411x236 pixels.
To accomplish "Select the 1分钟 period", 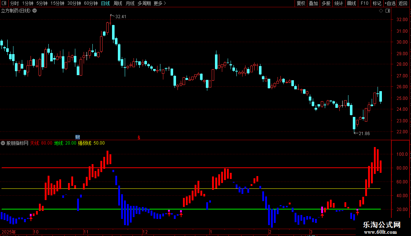I will coord(28,3).
